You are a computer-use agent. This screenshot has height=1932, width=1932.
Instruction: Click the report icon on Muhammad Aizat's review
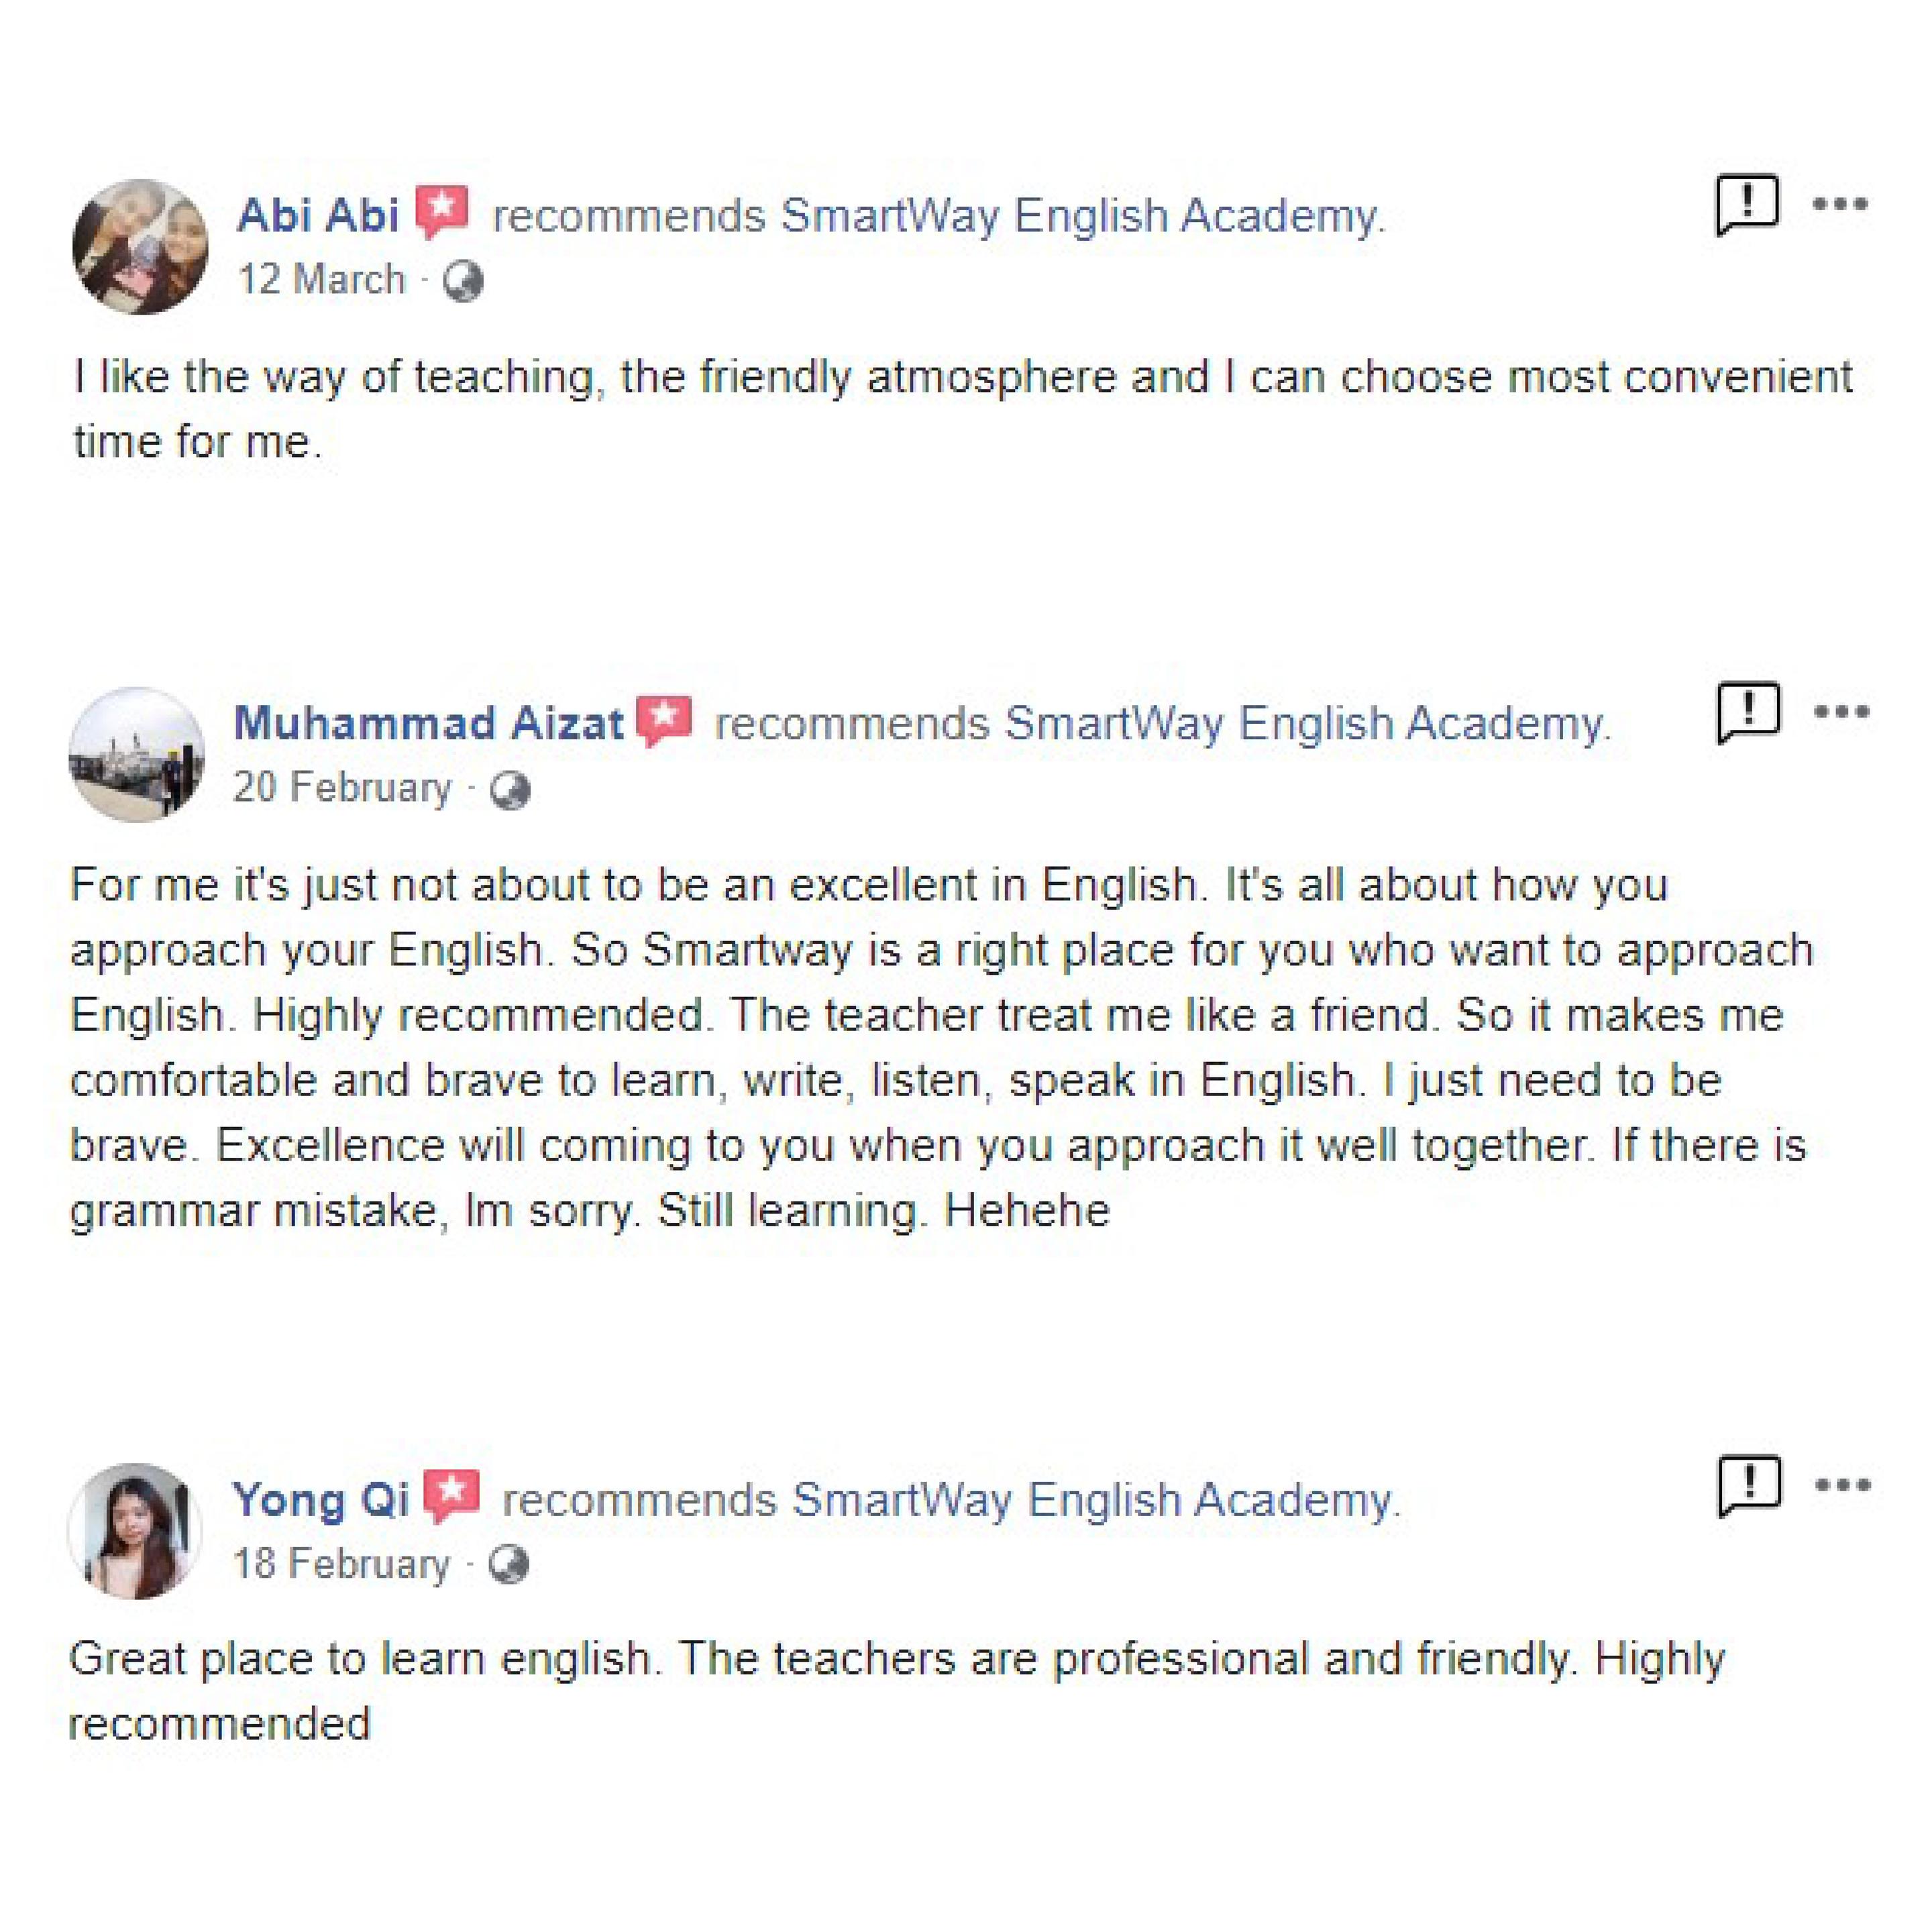pyautogui.click(x=1748, y=712)
